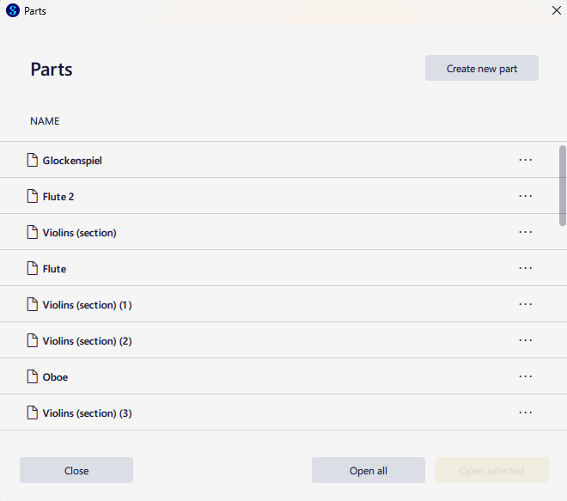Screen dimensions: 567x501
Task: Open more options for Violins (section) (1)
Action: tap(525, 304)
